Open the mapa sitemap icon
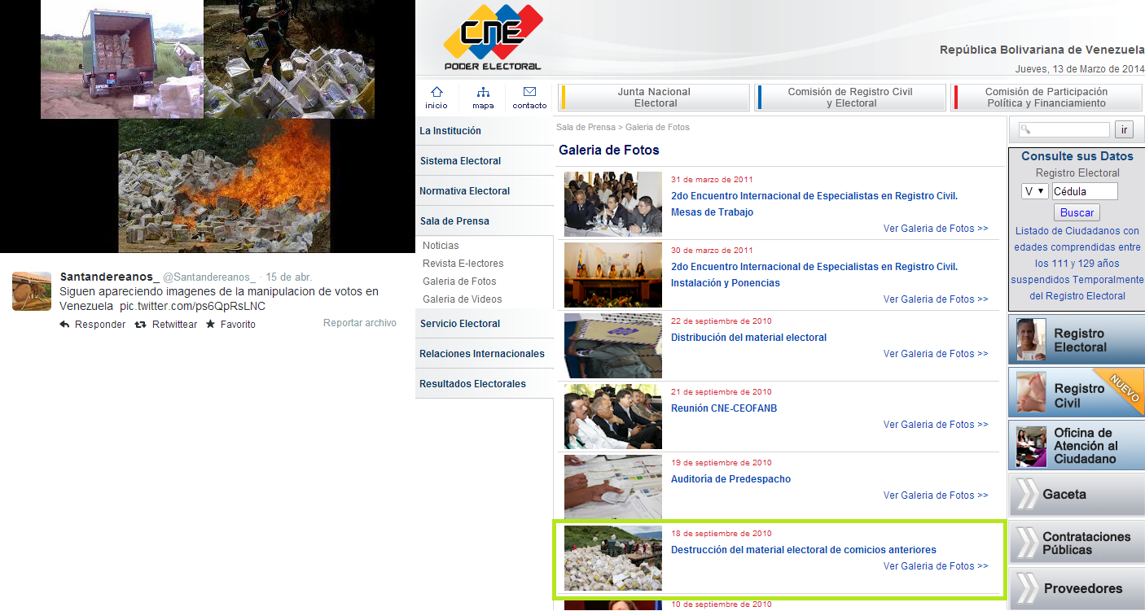The width and height of the screenshot is (1145, 611). pyautogui.click(x=483, y=93)
